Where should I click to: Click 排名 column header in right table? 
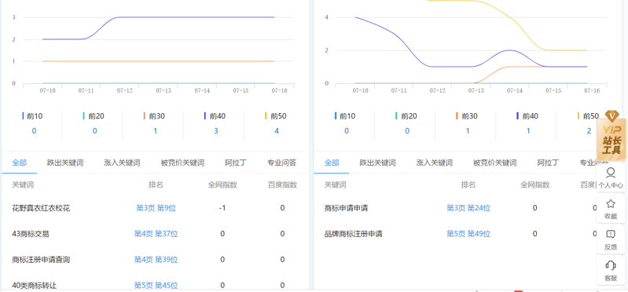click(x=468, y=184)
